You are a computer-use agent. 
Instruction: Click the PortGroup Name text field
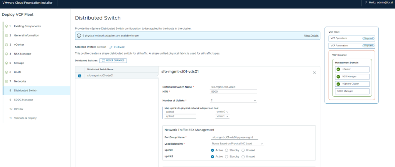(x=234, y=137)
